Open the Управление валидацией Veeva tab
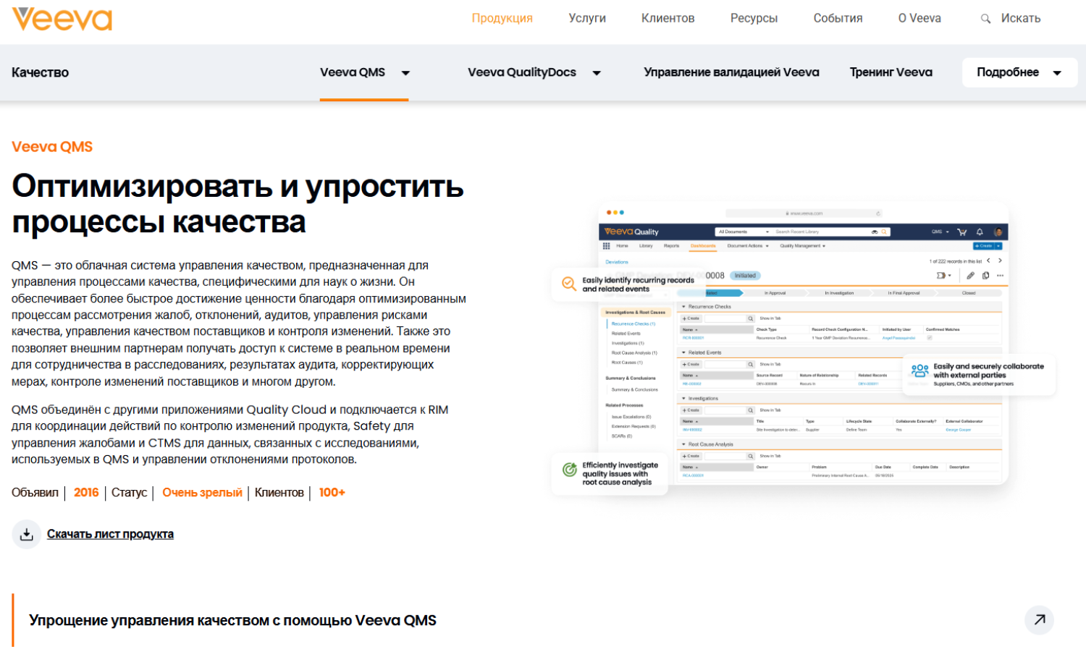 point(731,72)
